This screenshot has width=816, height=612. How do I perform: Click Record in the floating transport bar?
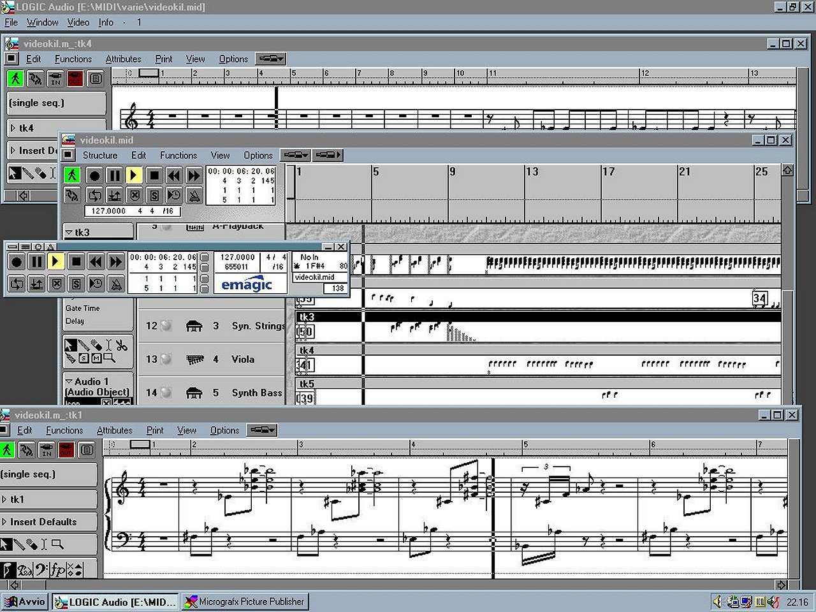(17, 261)
